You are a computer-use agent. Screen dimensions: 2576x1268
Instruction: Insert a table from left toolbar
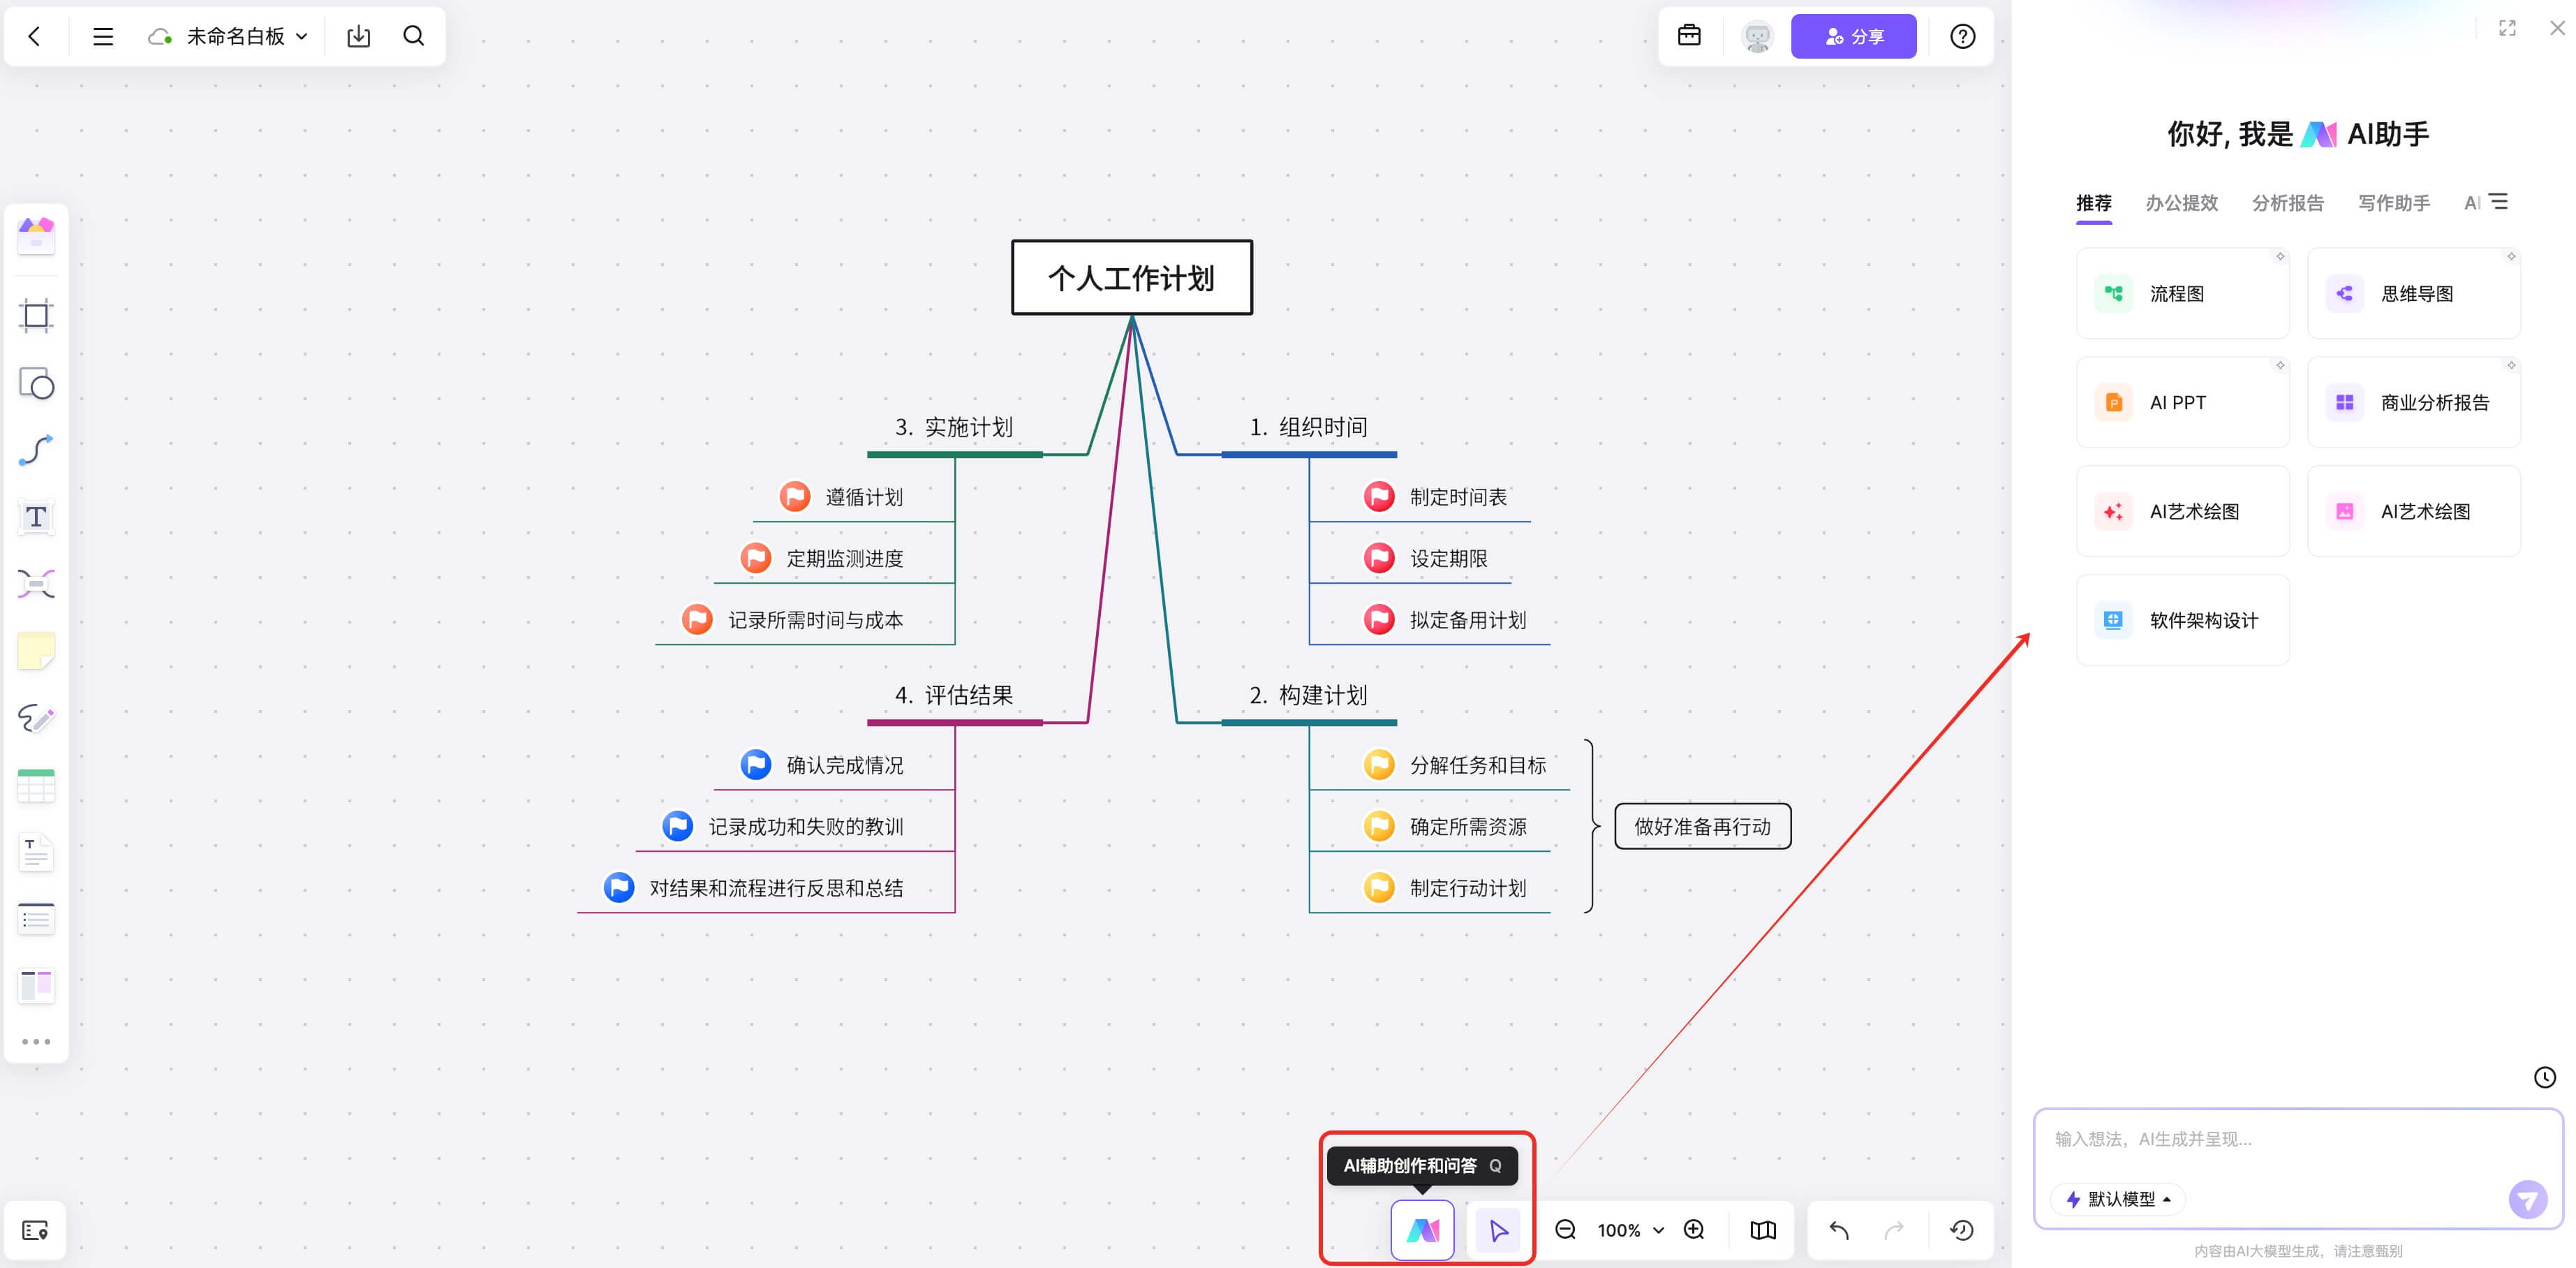click(x=36, y=785)
